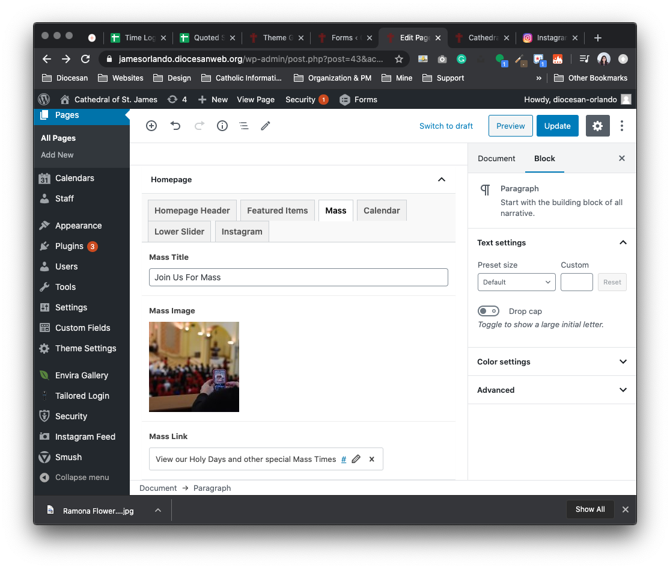Viewport: 670px width, 569px height.
Task: Open the Preset size dropdown
Action: pyautogui.click(x=516, y=282)
